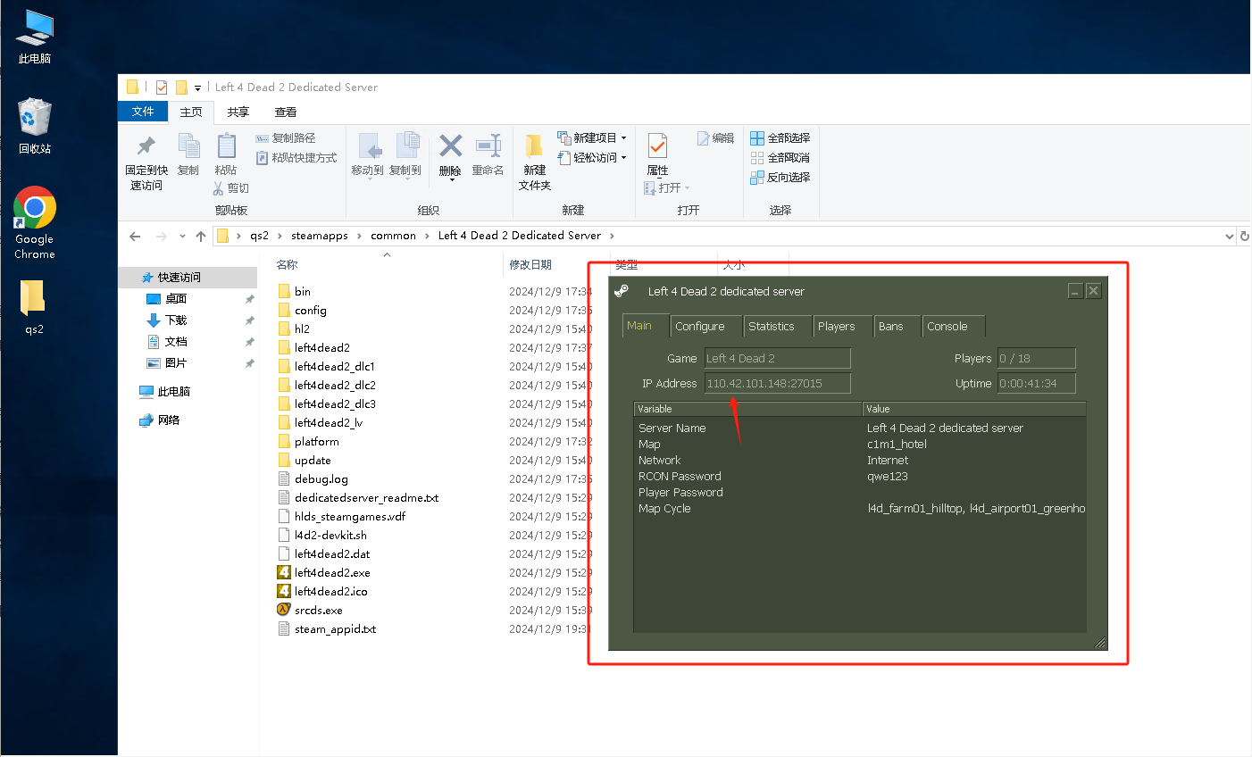Click the 剪切 scissors icon in the ribbon
Screen dimensions: 1252x757
click(x=218, y=188)
